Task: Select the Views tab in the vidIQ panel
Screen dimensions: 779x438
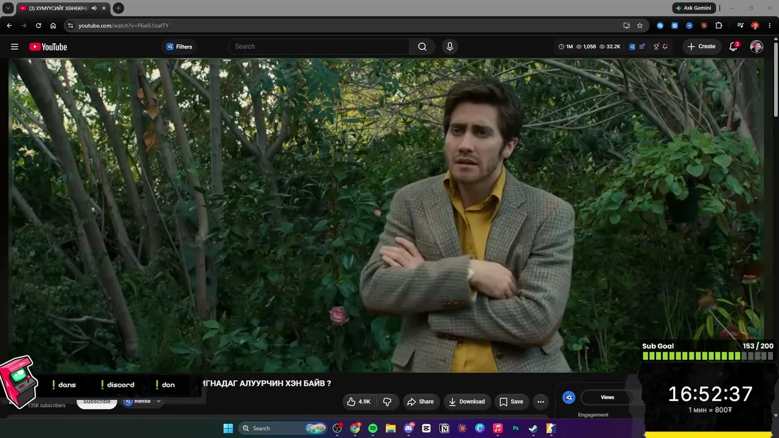Action: (607, 397)
